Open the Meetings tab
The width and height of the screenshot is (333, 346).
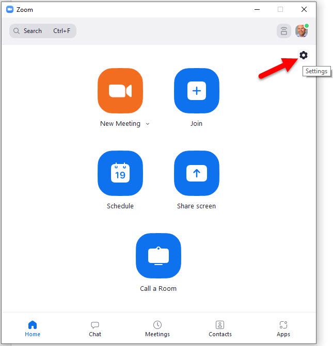pos(157,328)
